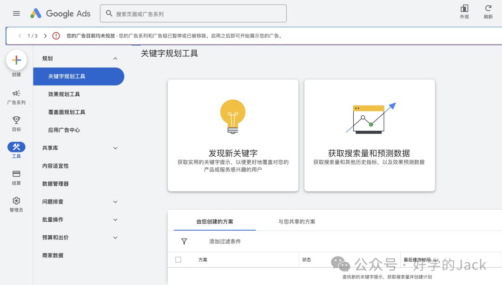Open the 管理员 admin icon
The width and height of the screenshot is (502, 285).
(x=16, y=200)
